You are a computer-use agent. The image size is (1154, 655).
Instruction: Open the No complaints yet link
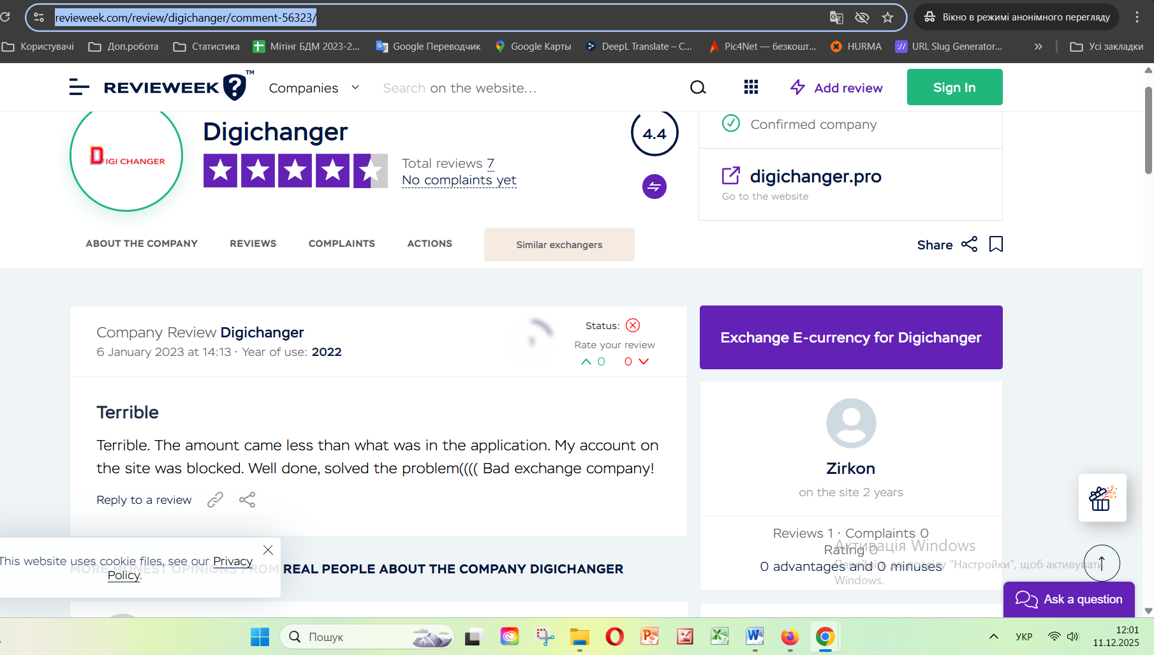tap(459, 180)
